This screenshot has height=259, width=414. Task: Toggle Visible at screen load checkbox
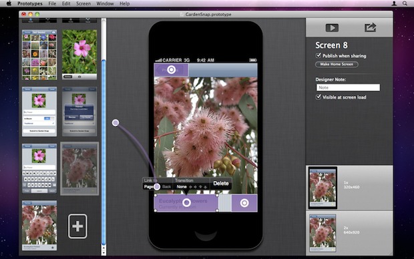click(x=319, y=97)
